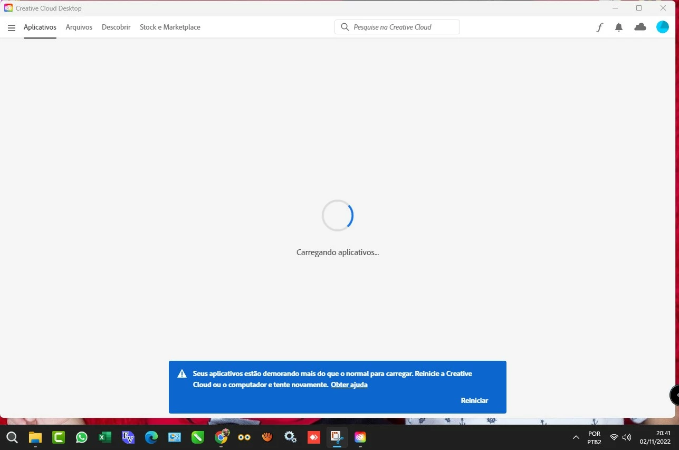Screen dimensions: 679x450
Task: Open WhatsApp from the taskbar
Action: 81,437
